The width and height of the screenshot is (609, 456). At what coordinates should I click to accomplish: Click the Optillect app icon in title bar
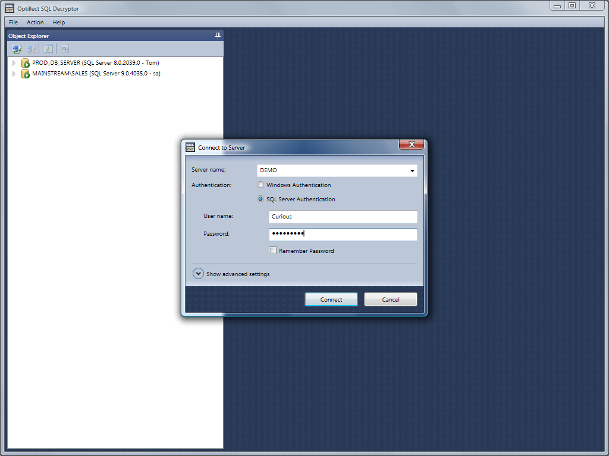tap(10, 8)
